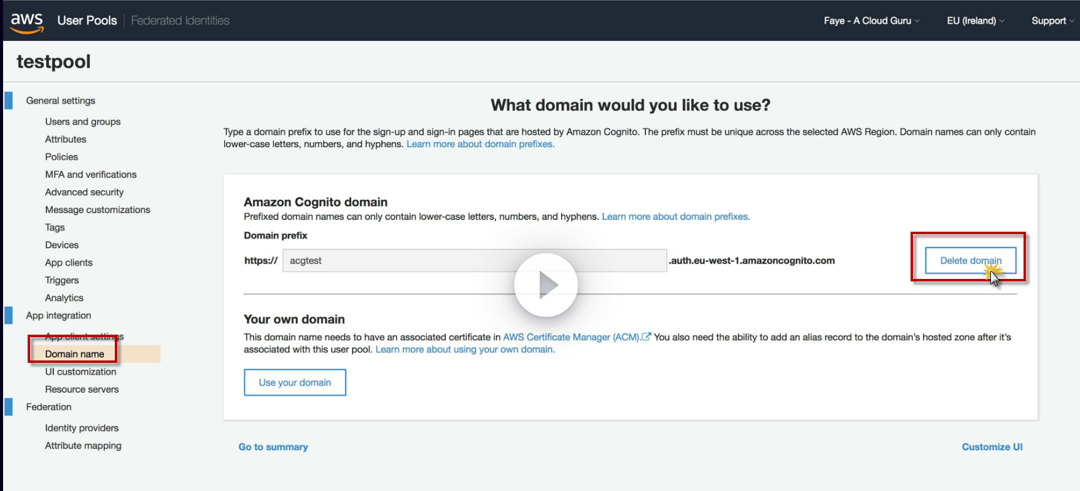This screenshot has width=1080, height=491.
Task: Select Users and groups in sidebar
Action: coord(83,121)
